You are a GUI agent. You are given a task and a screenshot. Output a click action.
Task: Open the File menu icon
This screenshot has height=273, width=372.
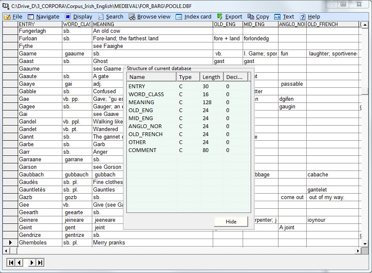[7, 17]
